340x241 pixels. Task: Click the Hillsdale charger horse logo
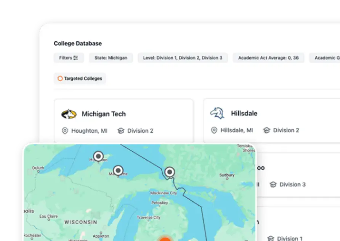coord(217,113)
